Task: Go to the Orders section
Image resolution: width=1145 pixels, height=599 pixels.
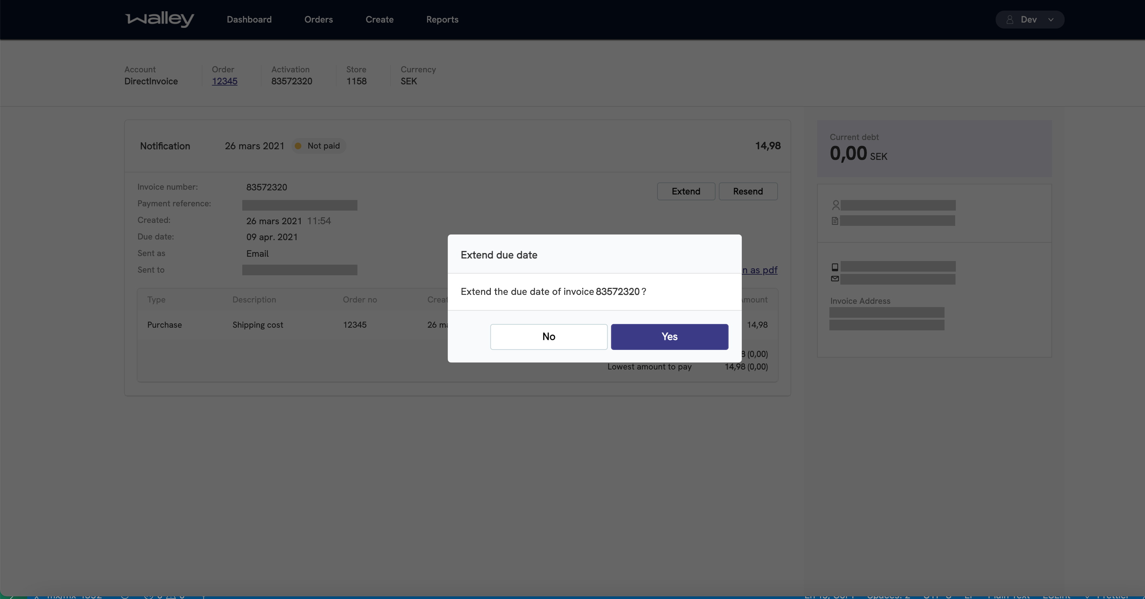Action: pyautogui.click(x=318, y=20)
